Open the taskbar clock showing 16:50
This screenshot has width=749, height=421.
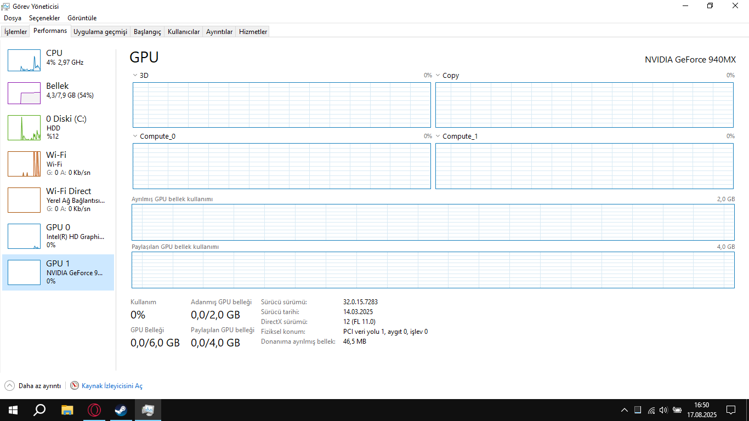702,410
